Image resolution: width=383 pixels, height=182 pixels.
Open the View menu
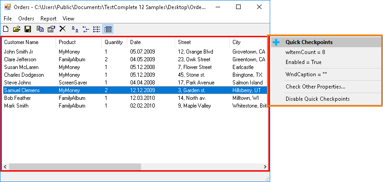point(68,19)
